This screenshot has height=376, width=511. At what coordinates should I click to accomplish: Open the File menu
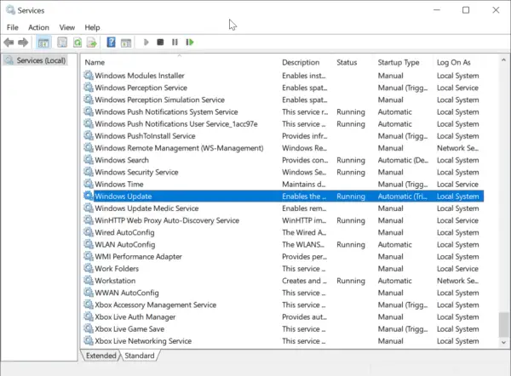(x=13, y=27)
